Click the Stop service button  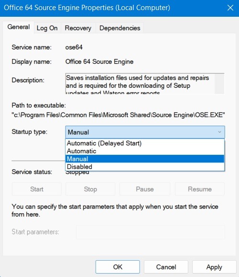tap(90, 189)
